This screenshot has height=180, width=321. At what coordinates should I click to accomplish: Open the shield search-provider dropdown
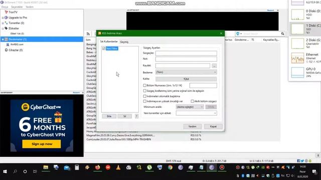coord(239,33)
